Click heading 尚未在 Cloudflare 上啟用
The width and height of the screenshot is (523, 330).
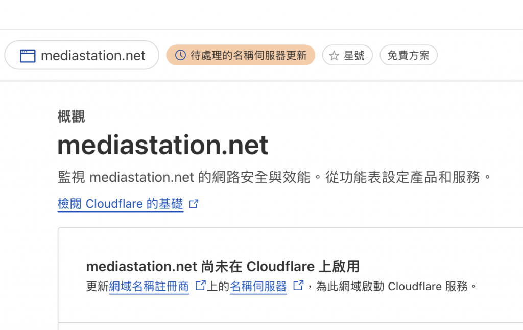[280, 267]
